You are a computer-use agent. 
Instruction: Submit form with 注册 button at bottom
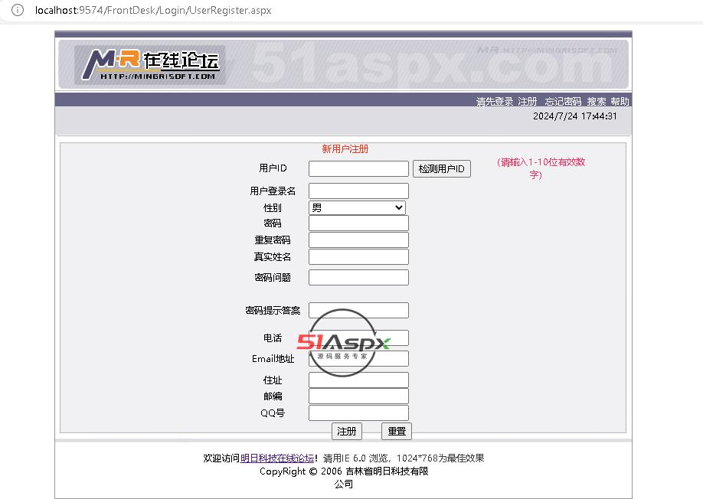[x=347, y=431]
